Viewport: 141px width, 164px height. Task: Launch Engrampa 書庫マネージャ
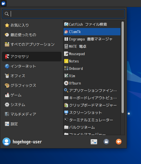tap(92, 39)
